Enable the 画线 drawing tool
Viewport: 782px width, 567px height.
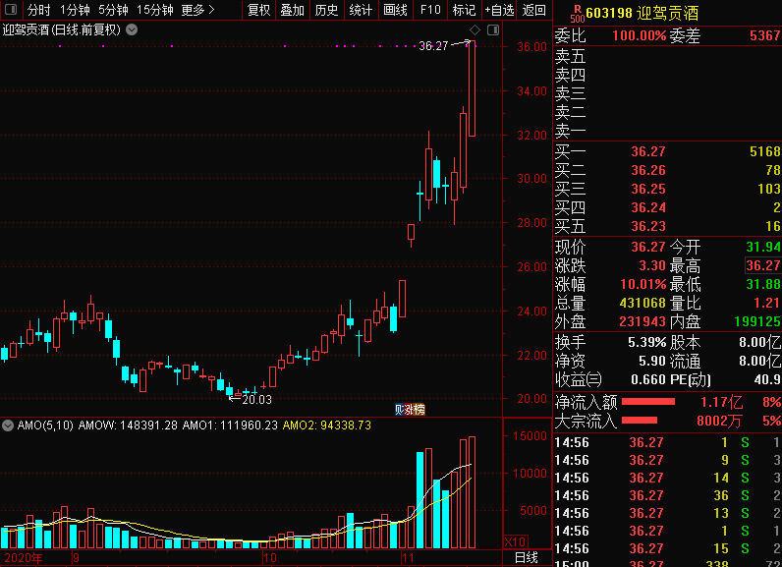tap(395, 10)
